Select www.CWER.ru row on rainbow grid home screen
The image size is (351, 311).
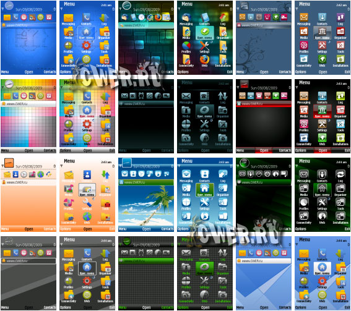(28, 104)
